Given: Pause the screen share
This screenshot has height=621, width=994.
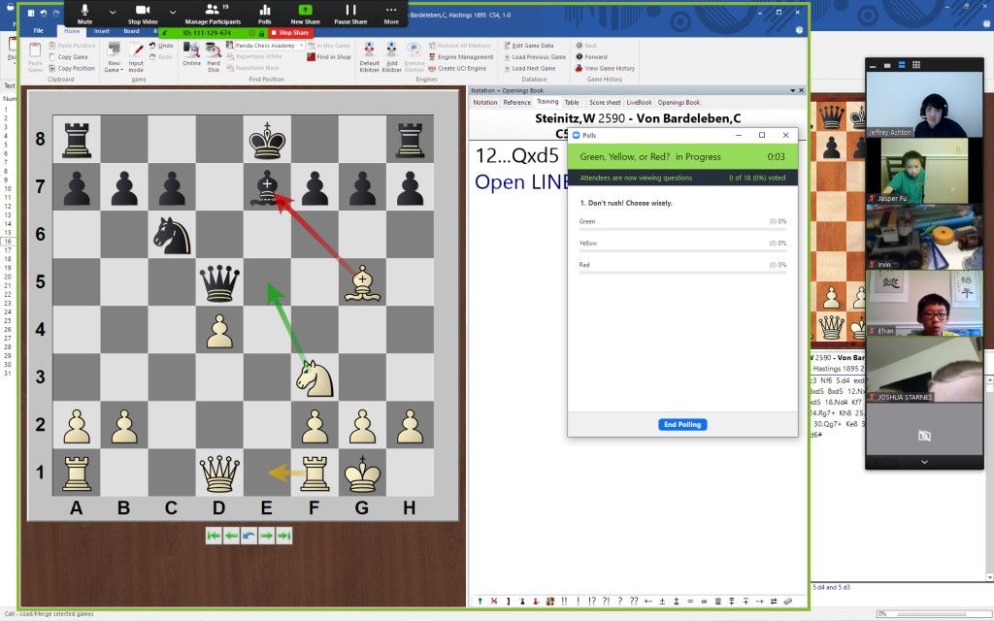Looking at the screenshot, I should [x=350, y=13].
